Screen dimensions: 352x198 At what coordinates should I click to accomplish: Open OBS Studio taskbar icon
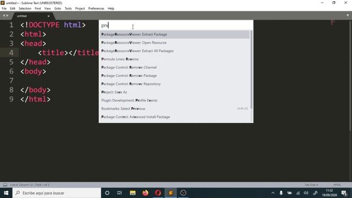tap(183, 193)
